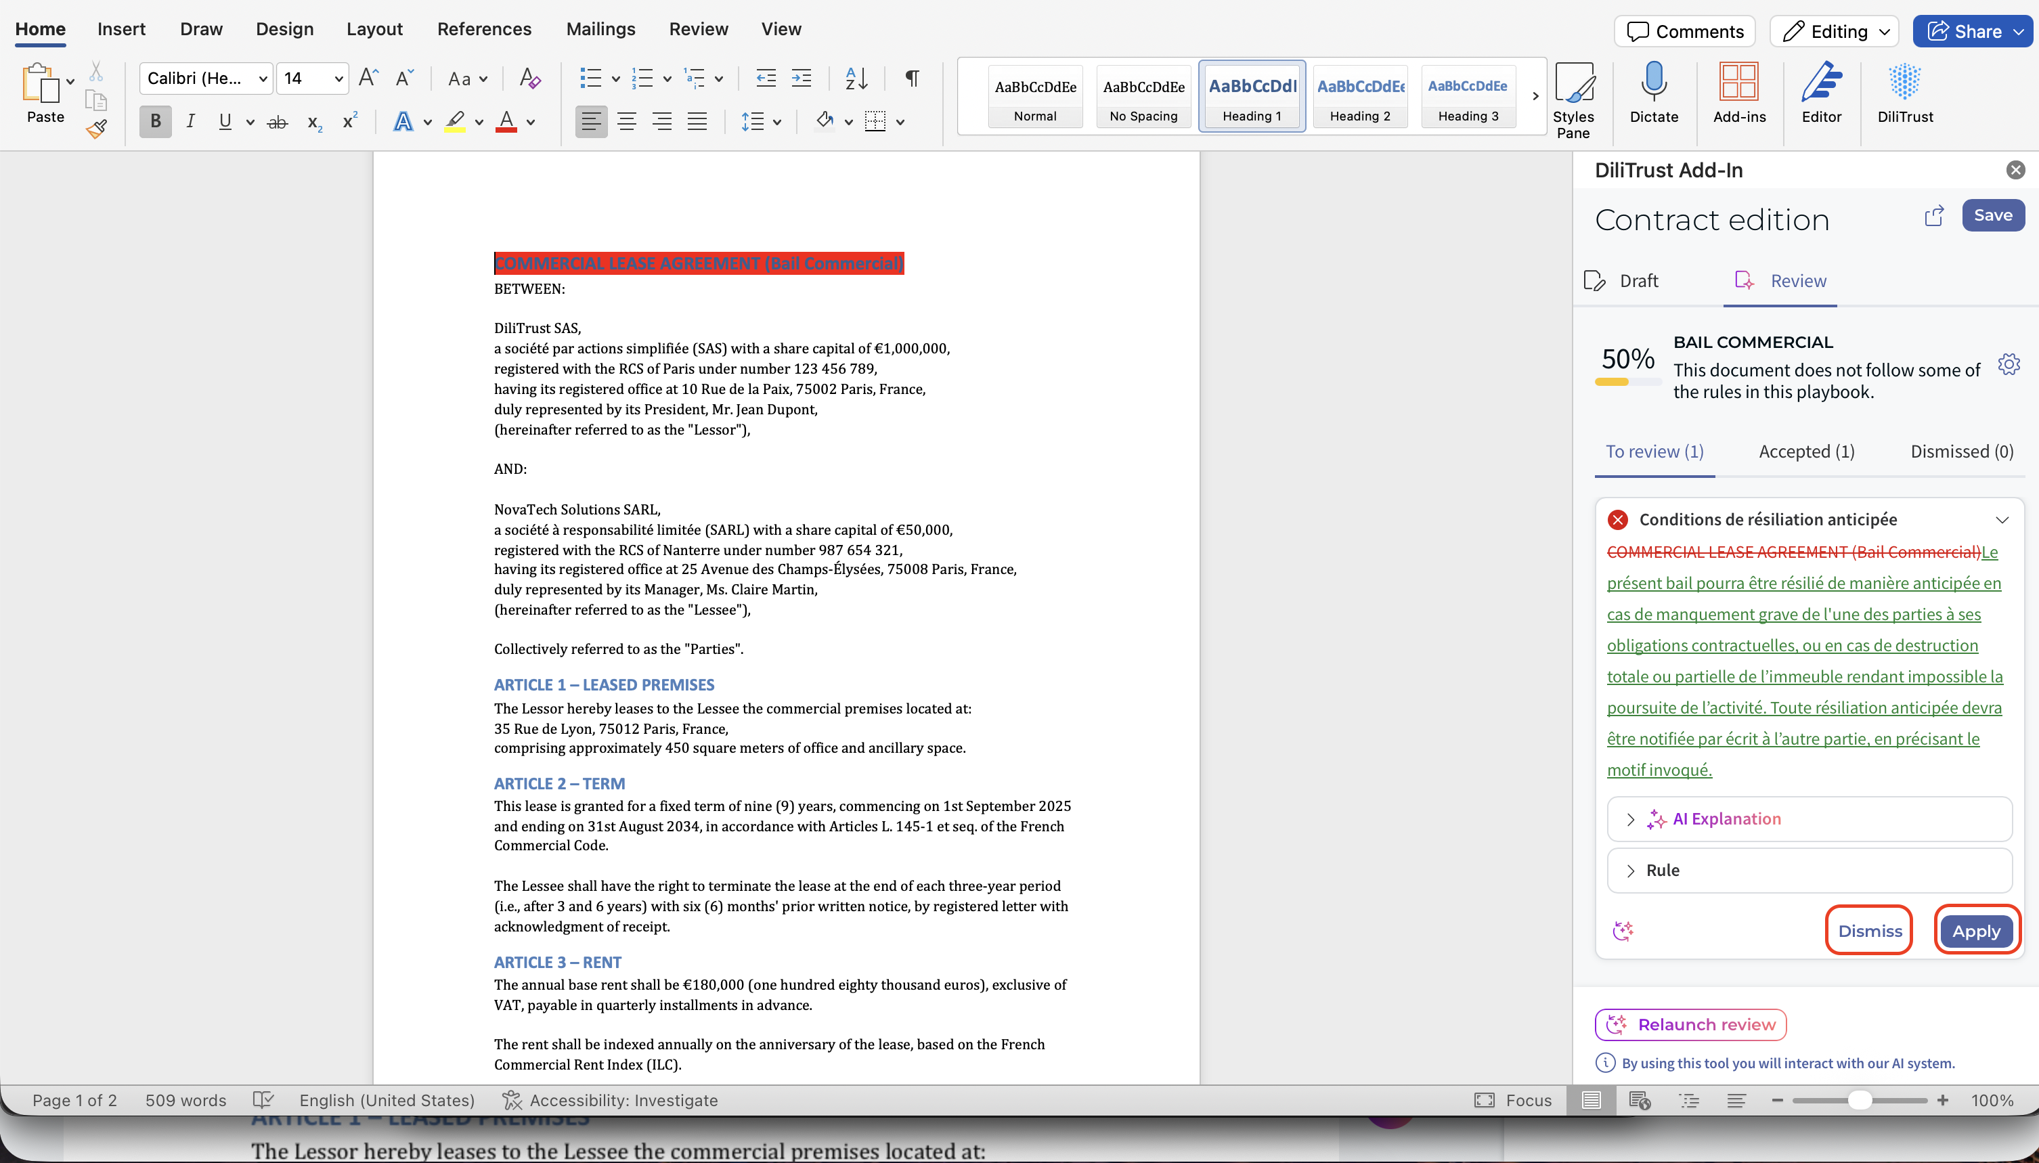Image resolution: width=2039 pixels, height=1163 pixels.
Task: Toggle Italic formatting
Action: (x=190, y=121)
